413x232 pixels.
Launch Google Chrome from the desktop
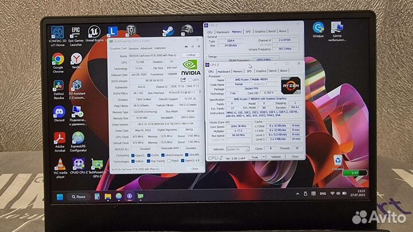[58, 63]
